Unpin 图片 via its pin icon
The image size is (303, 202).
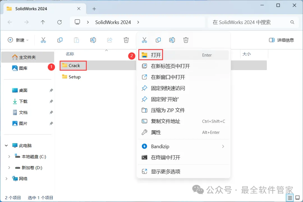(51, 123)
